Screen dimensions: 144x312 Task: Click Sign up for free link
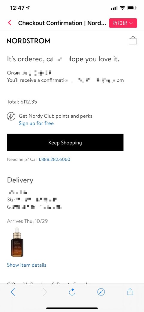[36, 123]
